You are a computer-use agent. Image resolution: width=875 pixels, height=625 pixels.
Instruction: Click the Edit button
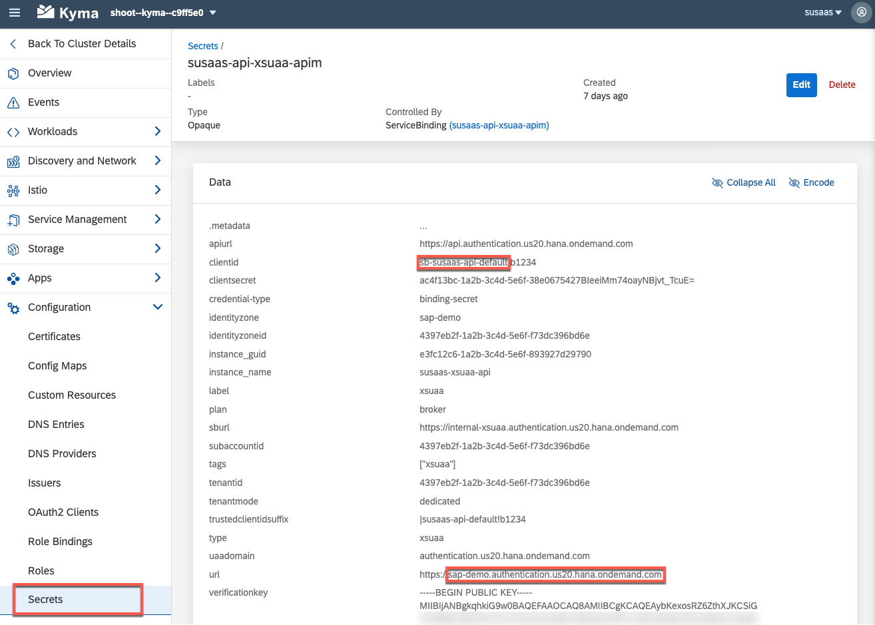point(801,85)
